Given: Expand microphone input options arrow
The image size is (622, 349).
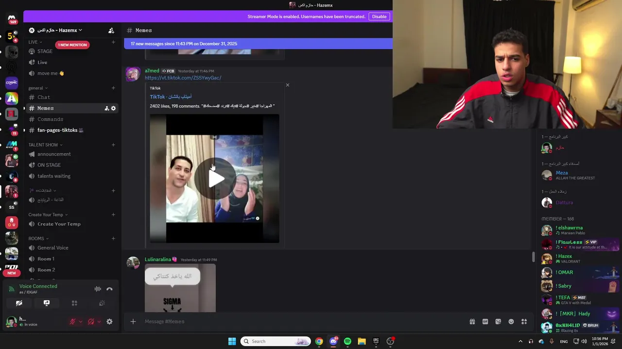Looking at the screenshot, I should (x=81, y=321).
